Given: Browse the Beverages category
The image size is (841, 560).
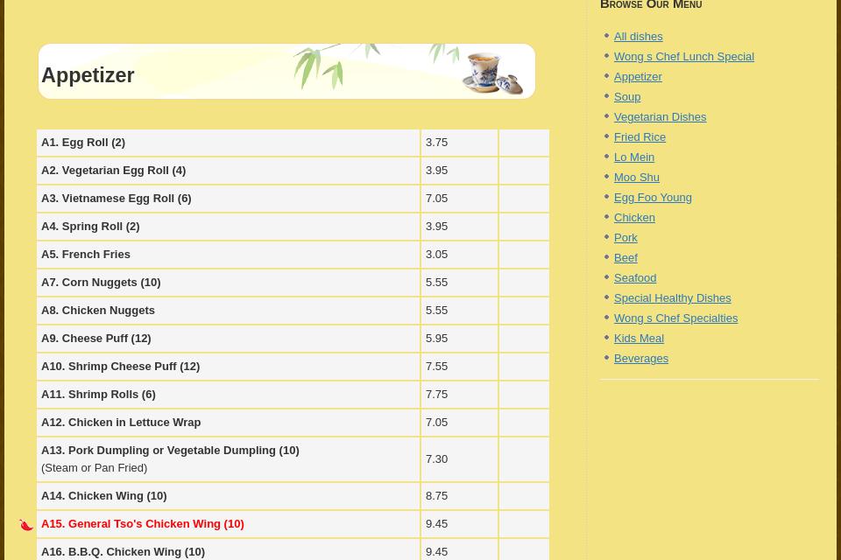Looking at the screenshot, I should tap(640, 359).
